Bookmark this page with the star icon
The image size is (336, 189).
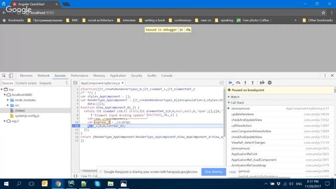pos(323,13)
